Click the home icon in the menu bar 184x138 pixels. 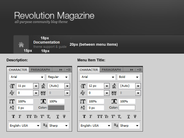pos(21,45)
